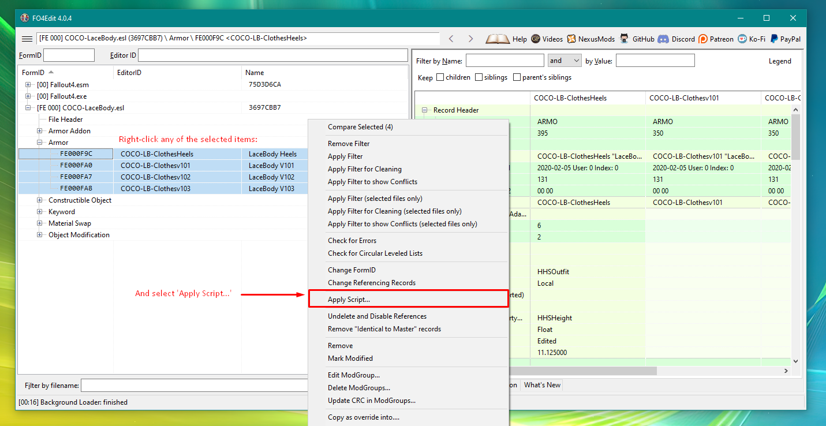The height and width of the screenshot is (426, 826).
Task: Open the Patreon icon
Action: click(x=702, y=39)
